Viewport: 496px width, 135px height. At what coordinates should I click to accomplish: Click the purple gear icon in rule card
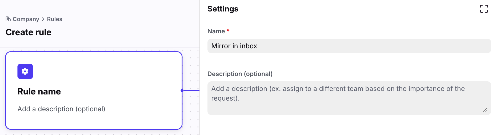click(x=25, y=72)
